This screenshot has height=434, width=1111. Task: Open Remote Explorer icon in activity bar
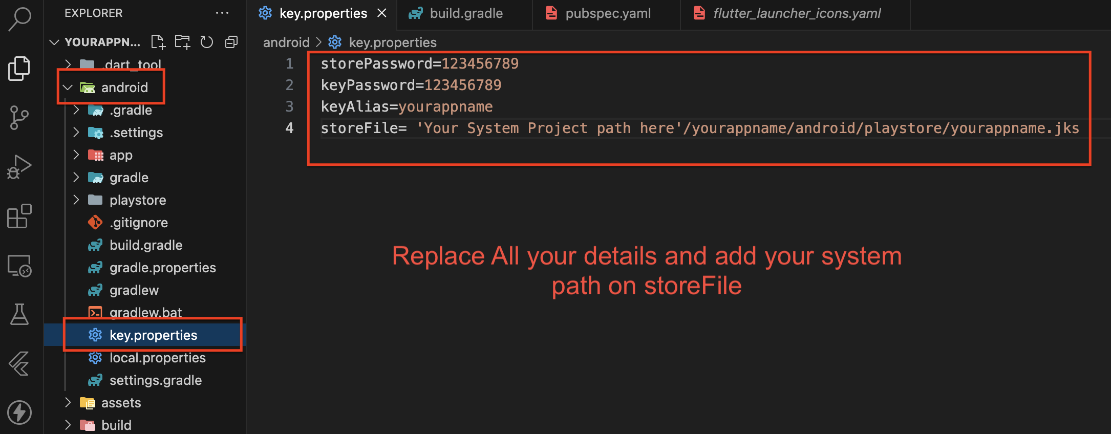(19, 266)
